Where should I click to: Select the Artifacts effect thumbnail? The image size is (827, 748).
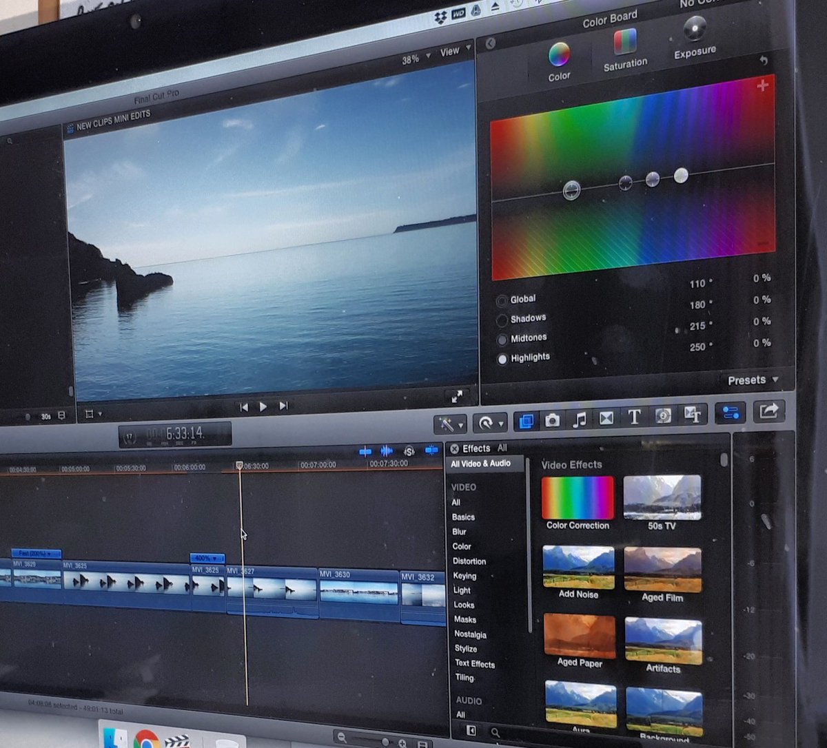coord(664,641)
